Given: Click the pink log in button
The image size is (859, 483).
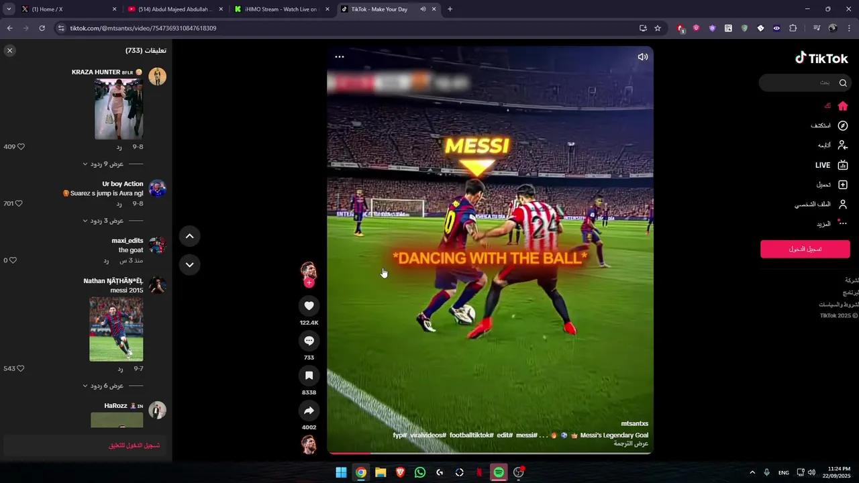Looking at the screenshot, I should 805,249.
